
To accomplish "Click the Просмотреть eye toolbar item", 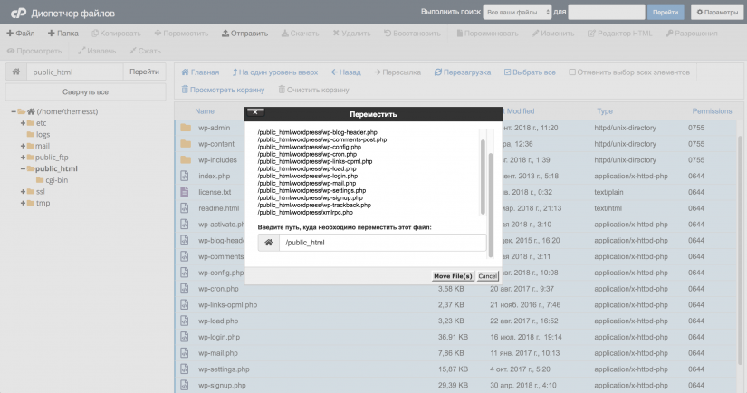I will pyautogui.click(x=34, y=51).
